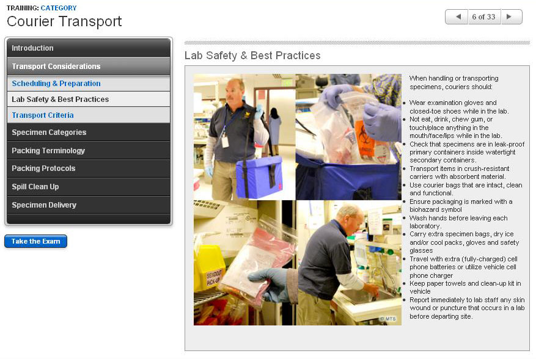The width and height of the screenshot is (536, 359).
Task: Expand the Introduction section
Action: coord(88,48)
